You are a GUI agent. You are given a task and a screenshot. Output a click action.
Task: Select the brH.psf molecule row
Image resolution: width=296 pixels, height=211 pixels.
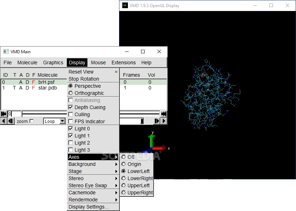point(84,82)
